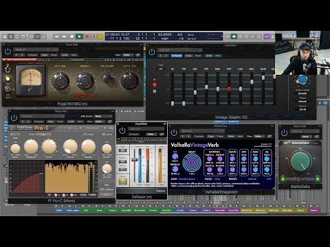Fast-forward the transport playhead
Viewport: 330px width, 247px height.
65,36
